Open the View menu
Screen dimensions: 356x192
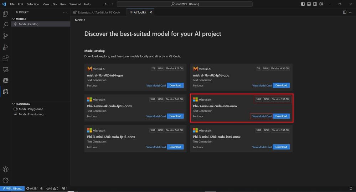point(46,4)
